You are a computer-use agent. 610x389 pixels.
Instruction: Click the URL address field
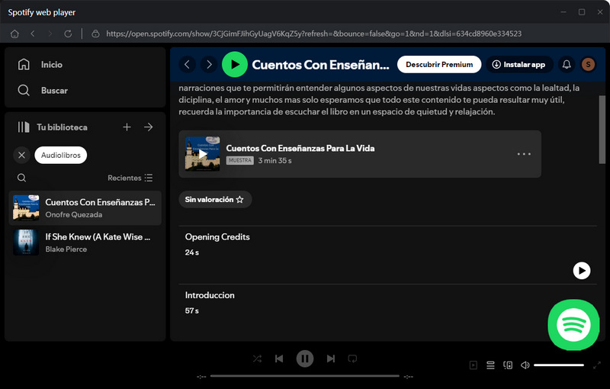point(313,34)
